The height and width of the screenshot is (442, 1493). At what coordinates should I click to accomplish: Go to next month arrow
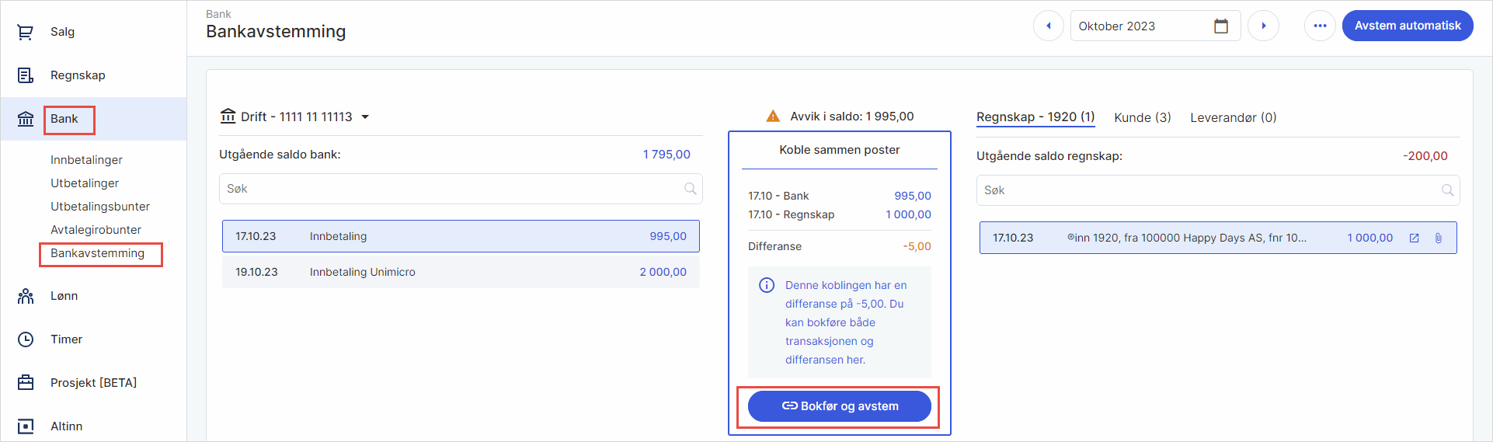coord(1263,26)
